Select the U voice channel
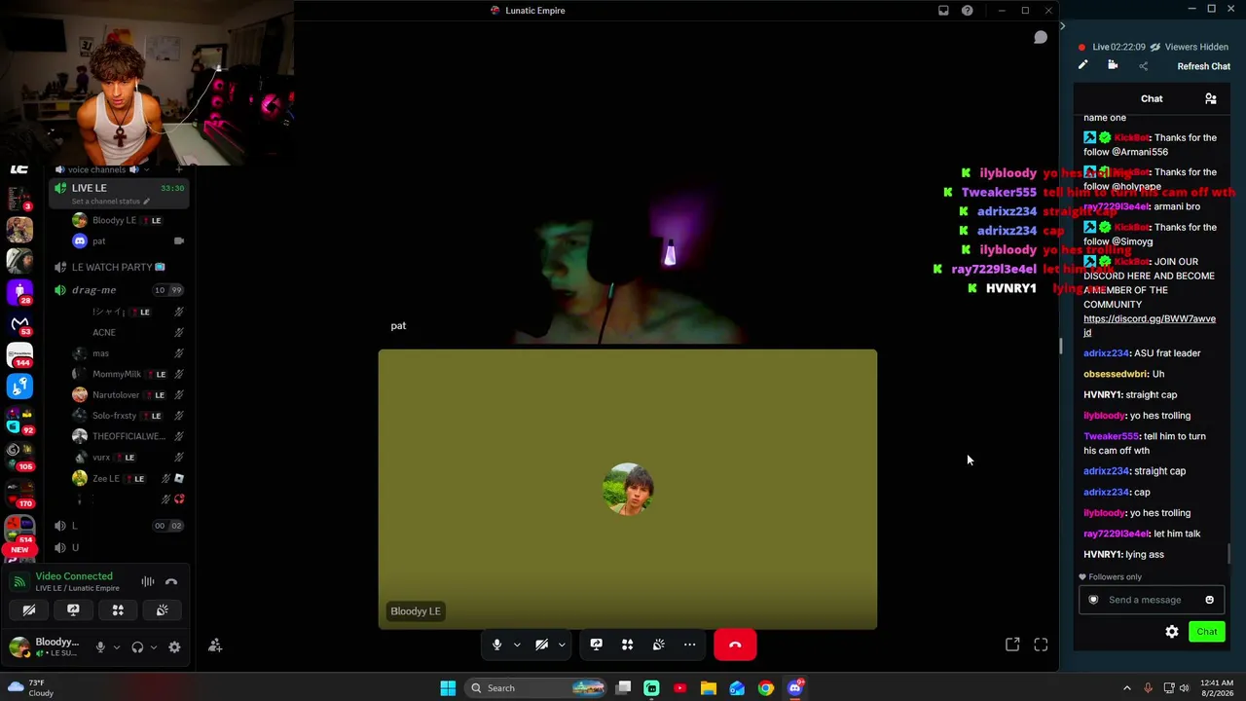Screen dimensions: 1246x701 click(x=120, y=547)
